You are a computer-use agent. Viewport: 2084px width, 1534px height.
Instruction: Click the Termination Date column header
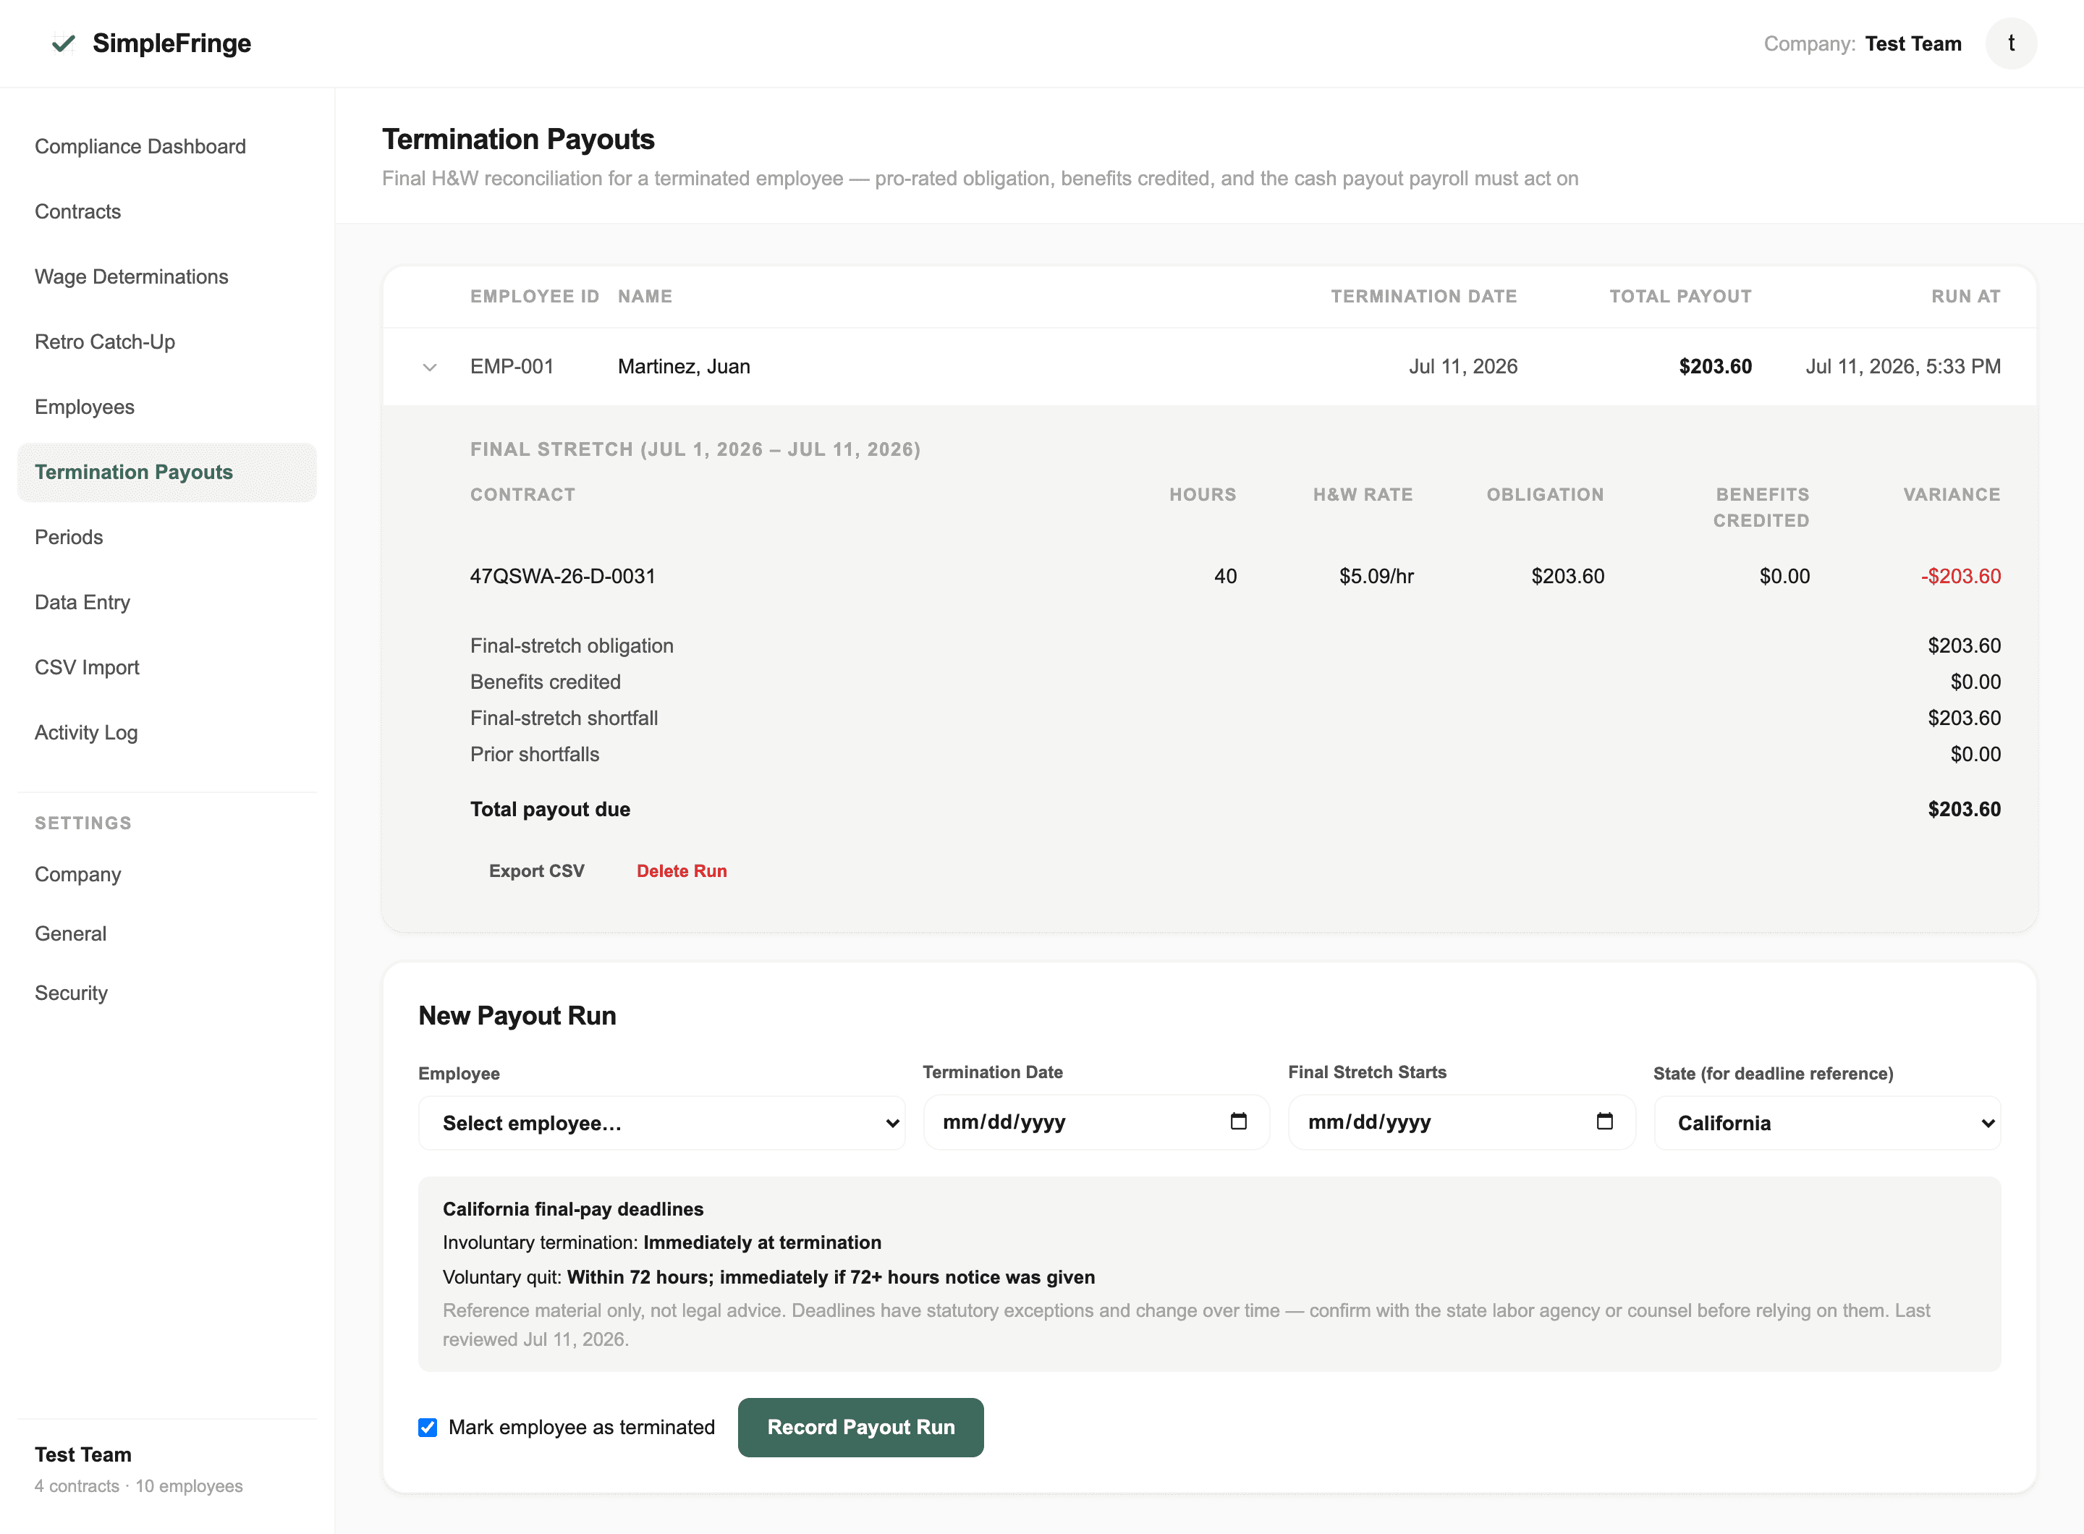(x=1423, y=296)
